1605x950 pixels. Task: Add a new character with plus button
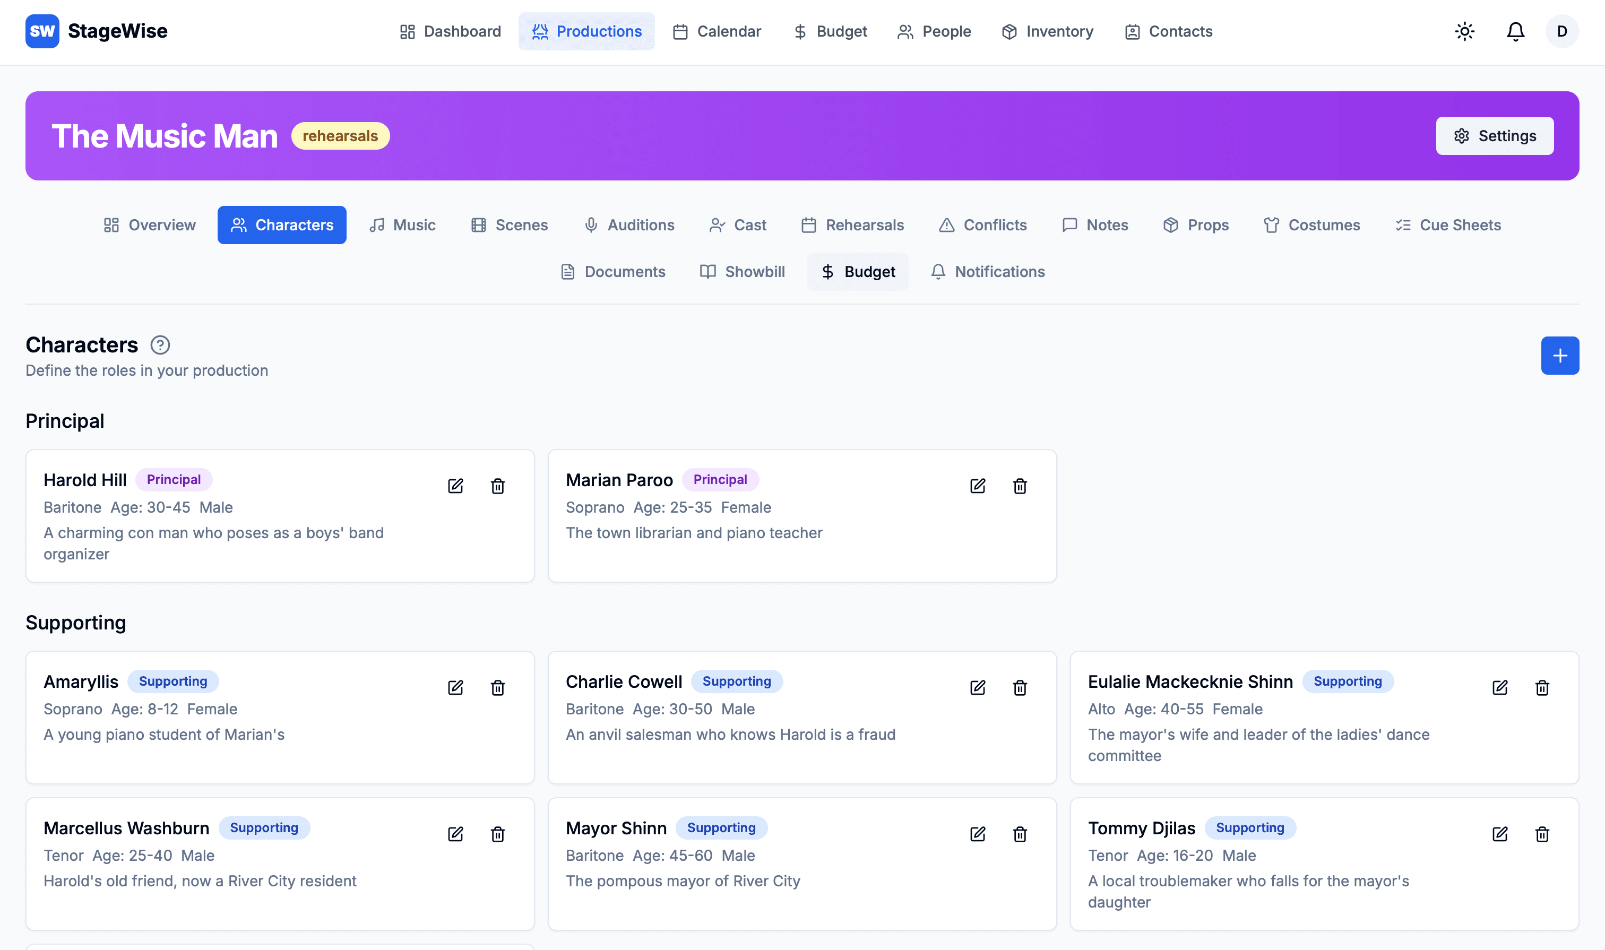click(1559, 355)
